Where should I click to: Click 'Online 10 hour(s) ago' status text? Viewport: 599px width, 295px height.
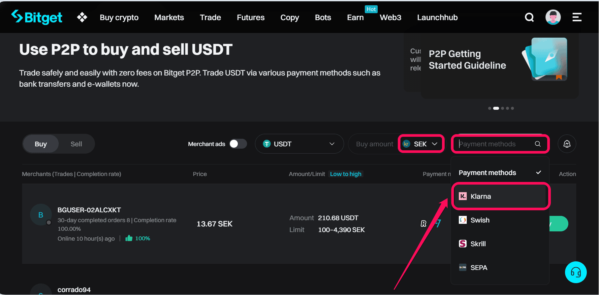click(86, 239)
